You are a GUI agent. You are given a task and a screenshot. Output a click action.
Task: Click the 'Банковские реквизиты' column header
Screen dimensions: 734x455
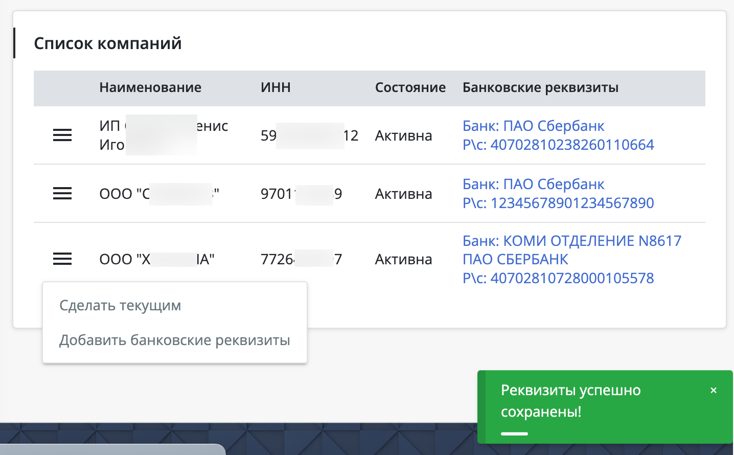540,88
